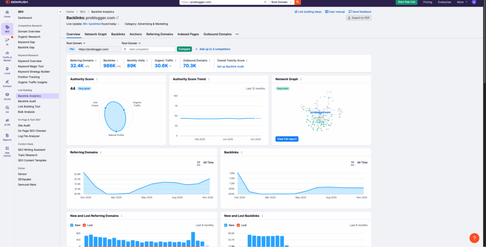Switch to Indexed Pages tab

click(x=188, y=34)
